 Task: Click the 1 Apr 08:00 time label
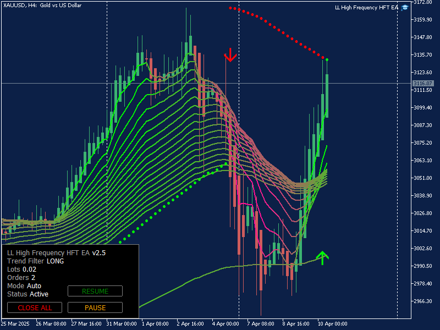[x=156, y=324]
